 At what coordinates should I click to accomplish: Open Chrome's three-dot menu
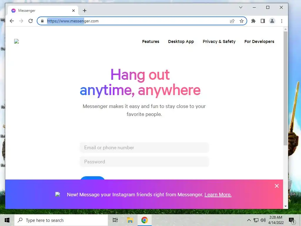[282, 21]
